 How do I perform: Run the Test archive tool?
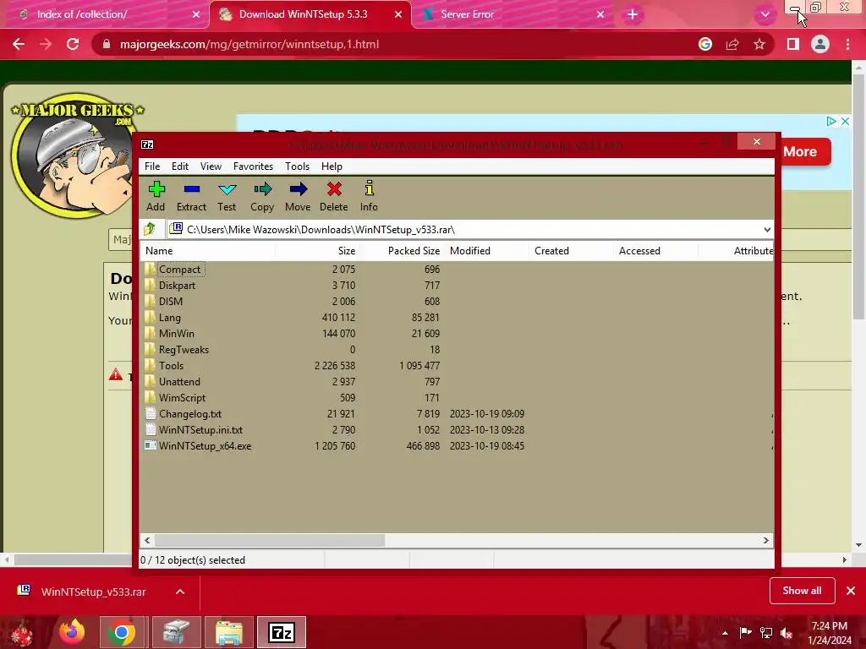pos(227,196)
